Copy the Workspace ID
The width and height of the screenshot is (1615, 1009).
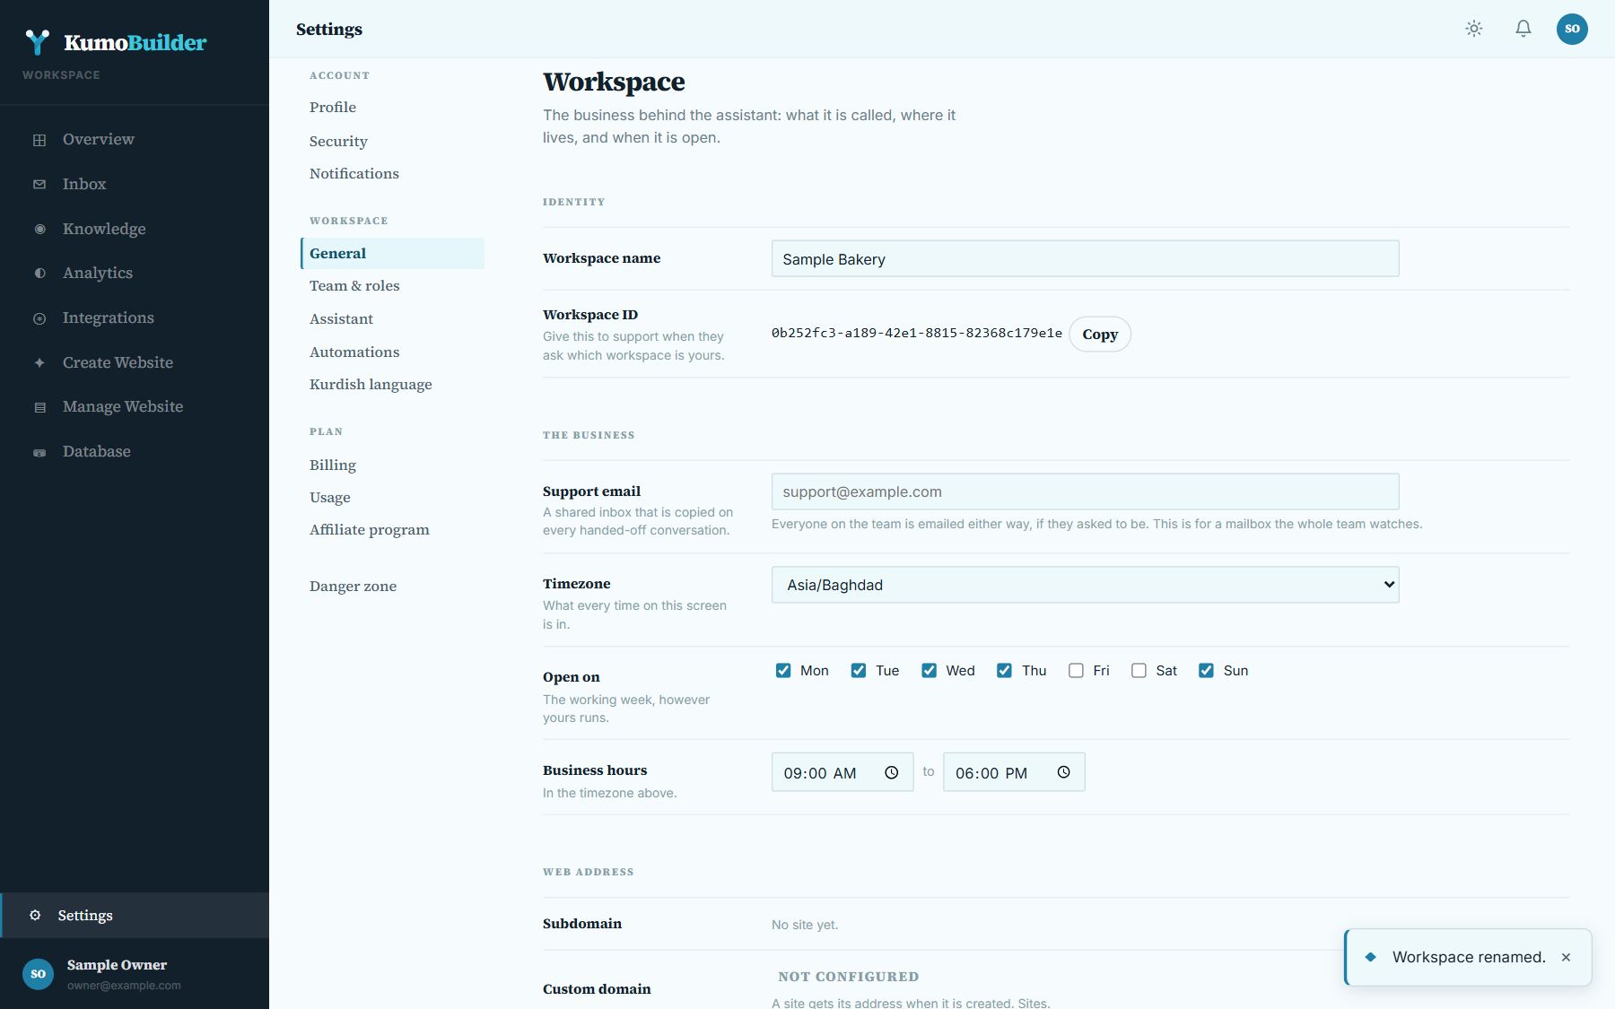1100,334
